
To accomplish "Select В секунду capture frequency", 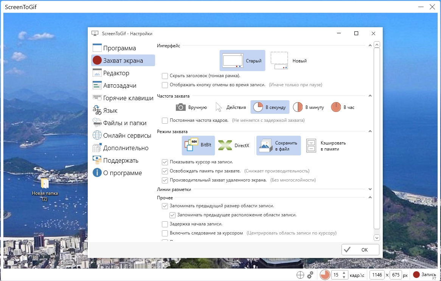I will (x=270, y=107).
